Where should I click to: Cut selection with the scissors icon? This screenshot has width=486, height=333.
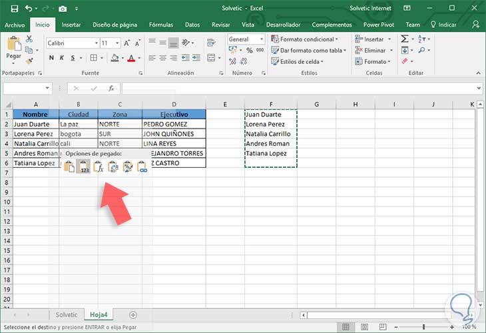point(29,39)
